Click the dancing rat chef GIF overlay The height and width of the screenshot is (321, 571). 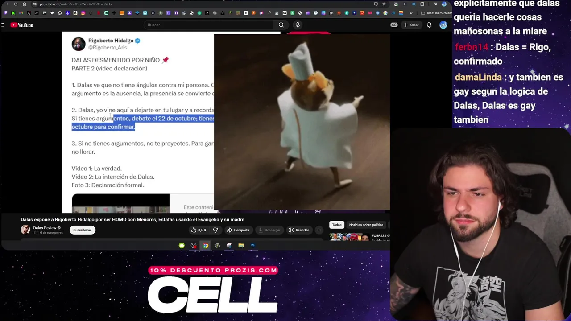(302, 122)
